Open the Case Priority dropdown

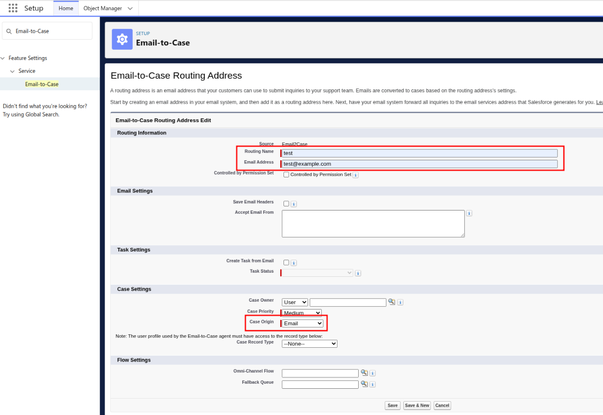[302, 313]
